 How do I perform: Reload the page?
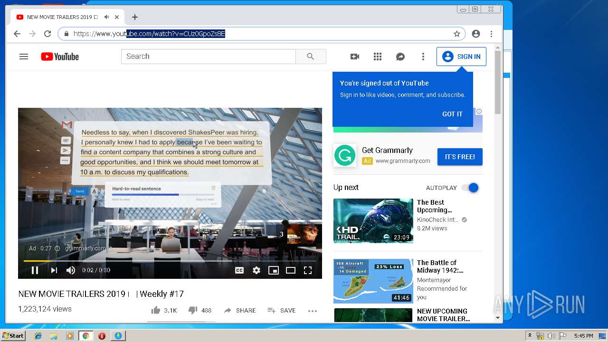pyautogui.click(x=47, y=34)
